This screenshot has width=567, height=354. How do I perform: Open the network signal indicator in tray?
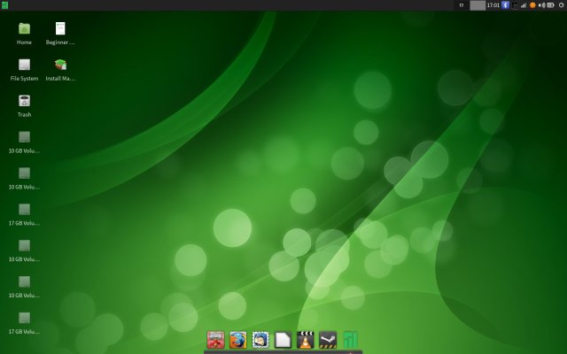(523, 5)
